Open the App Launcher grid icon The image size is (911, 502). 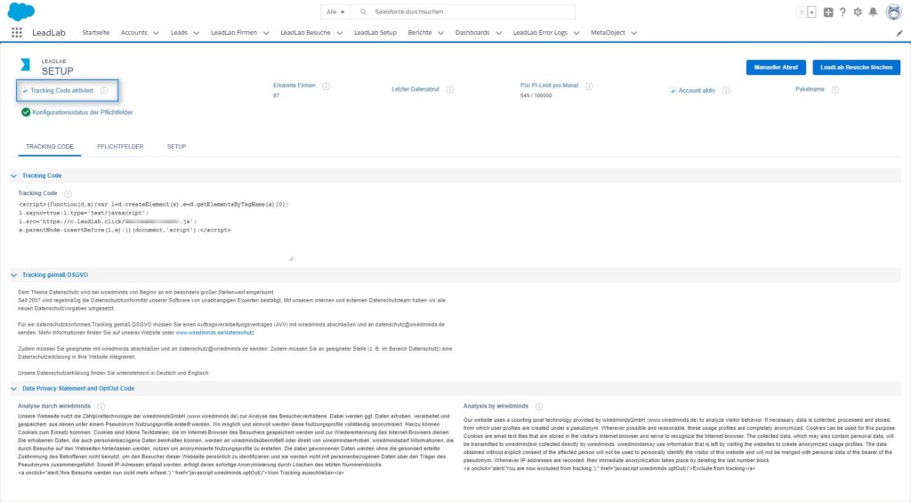point(17,33)
